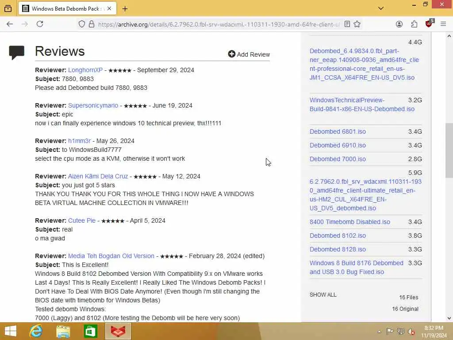Image resolution: width=453 pixels, height=340 pixels.
Task: Go back with the back arrow
Action: click(10, 24)
